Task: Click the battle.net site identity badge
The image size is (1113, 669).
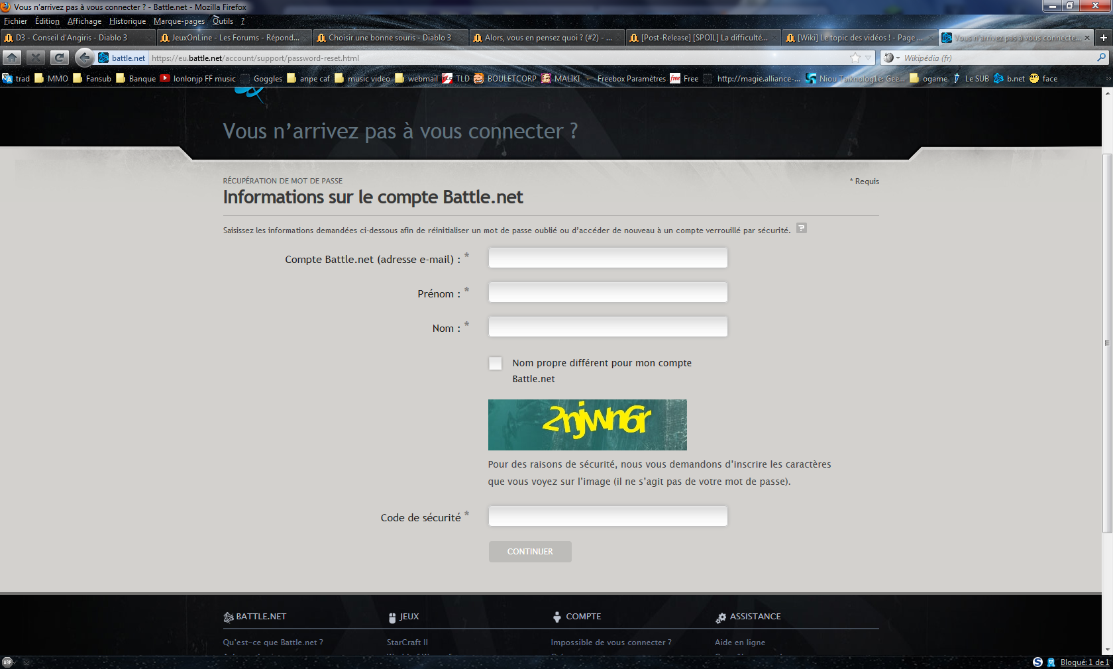Action: coord(122,58)
